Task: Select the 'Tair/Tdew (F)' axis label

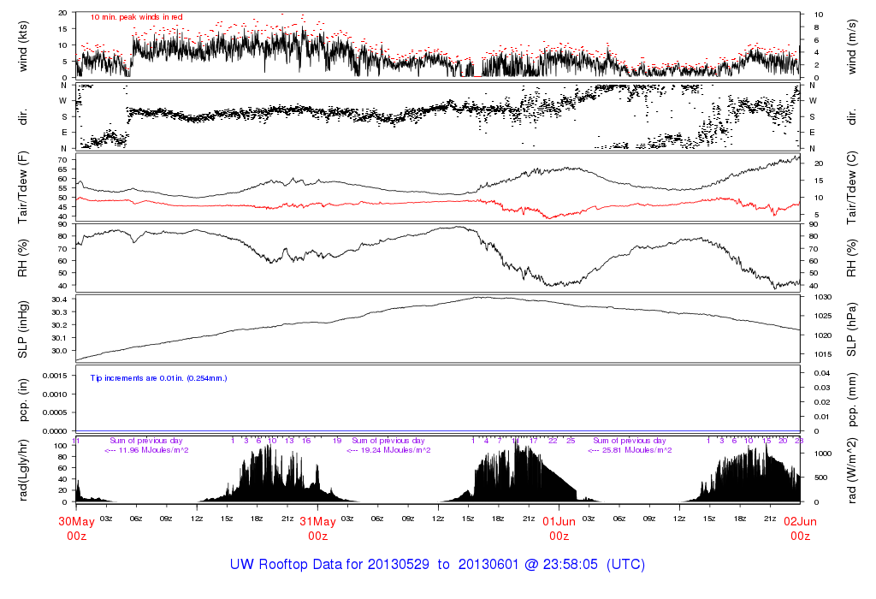Action: tap(24, 187)
